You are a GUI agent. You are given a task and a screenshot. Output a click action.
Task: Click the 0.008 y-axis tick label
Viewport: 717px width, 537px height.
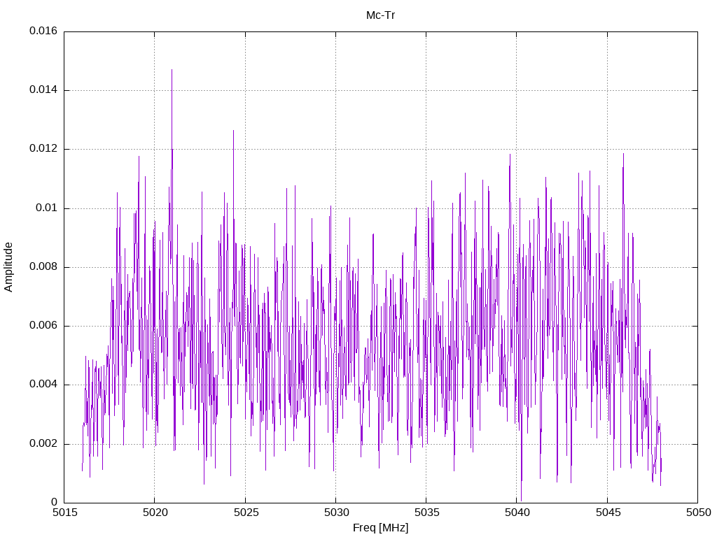click(43, 267)
